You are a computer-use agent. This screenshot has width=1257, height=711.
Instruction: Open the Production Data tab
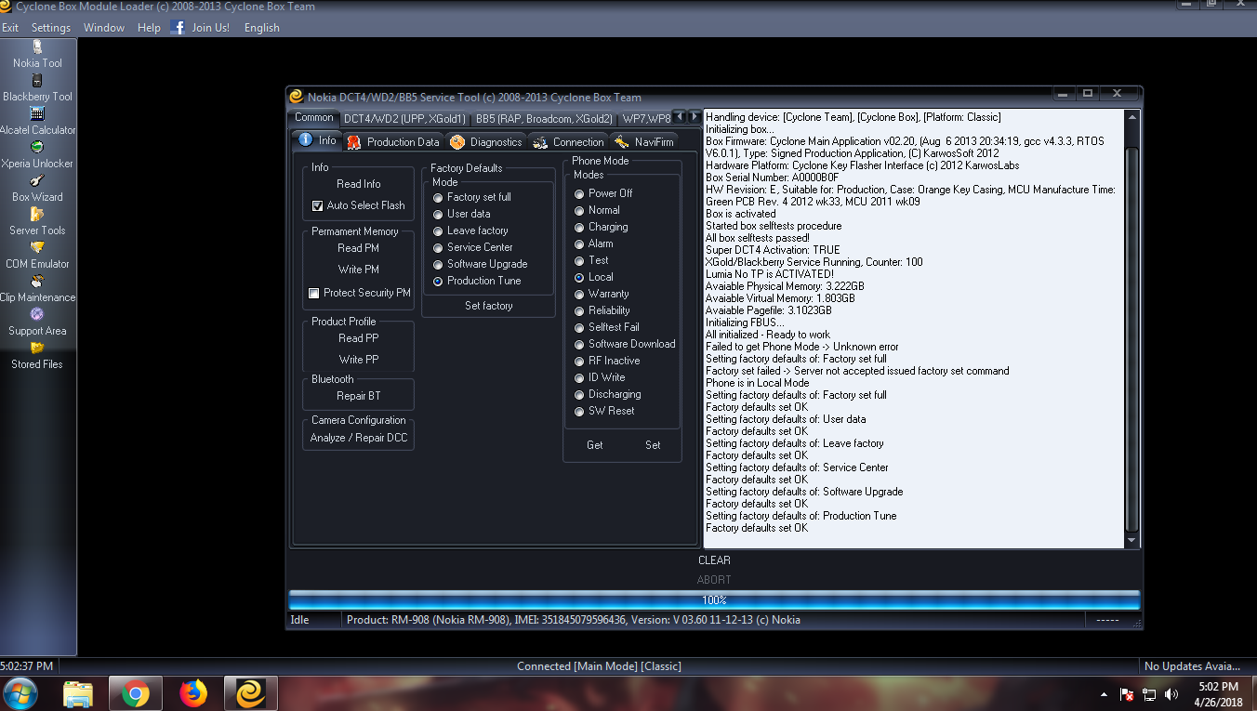(393, 141)
